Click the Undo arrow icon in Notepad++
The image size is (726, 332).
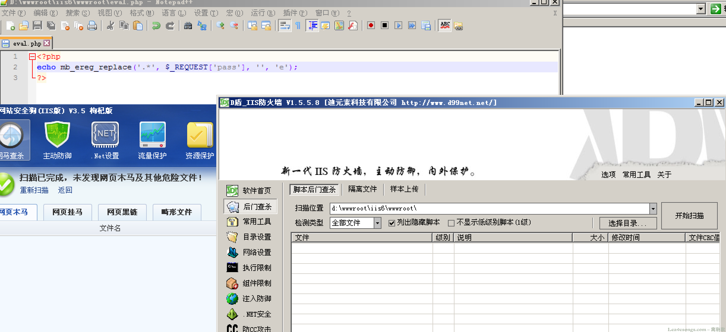(x=156, y=26)
